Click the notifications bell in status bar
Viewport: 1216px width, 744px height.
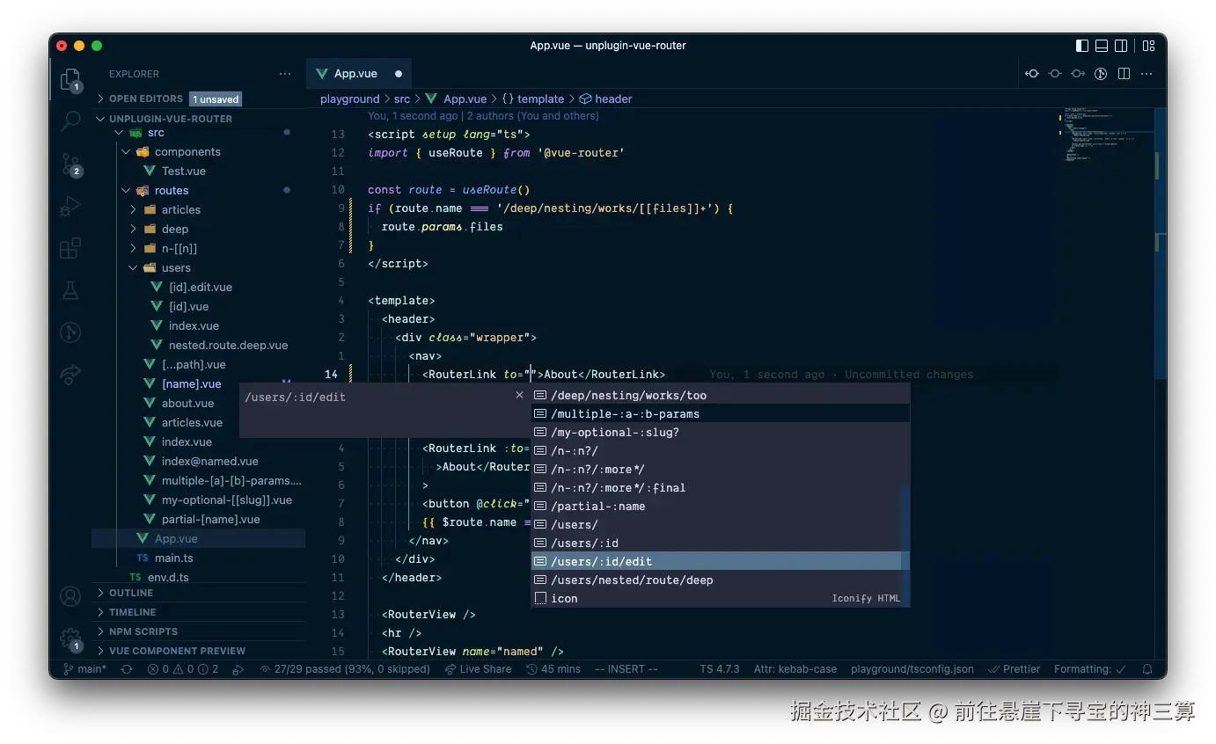(x=1146, y=669)
